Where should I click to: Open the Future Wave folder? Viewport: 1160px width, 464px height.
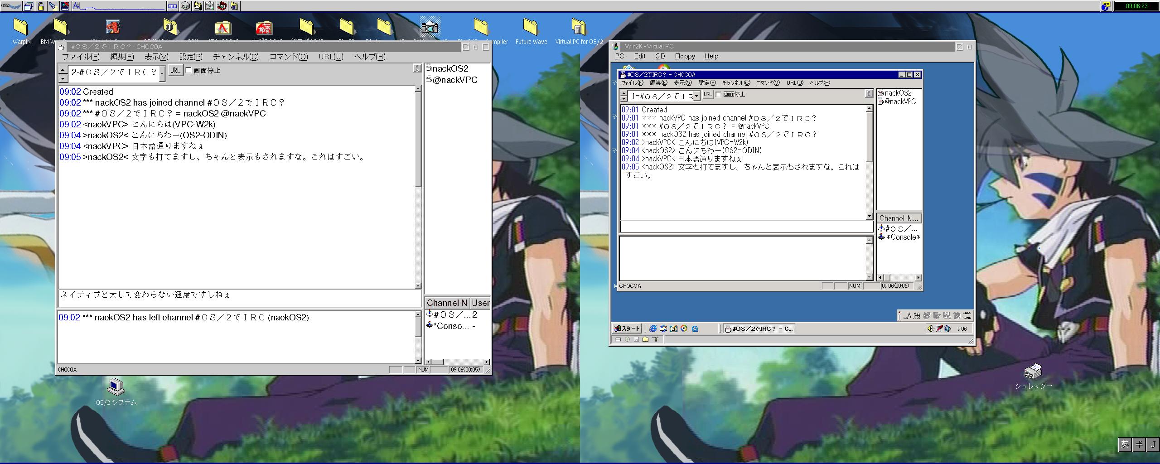531,31
